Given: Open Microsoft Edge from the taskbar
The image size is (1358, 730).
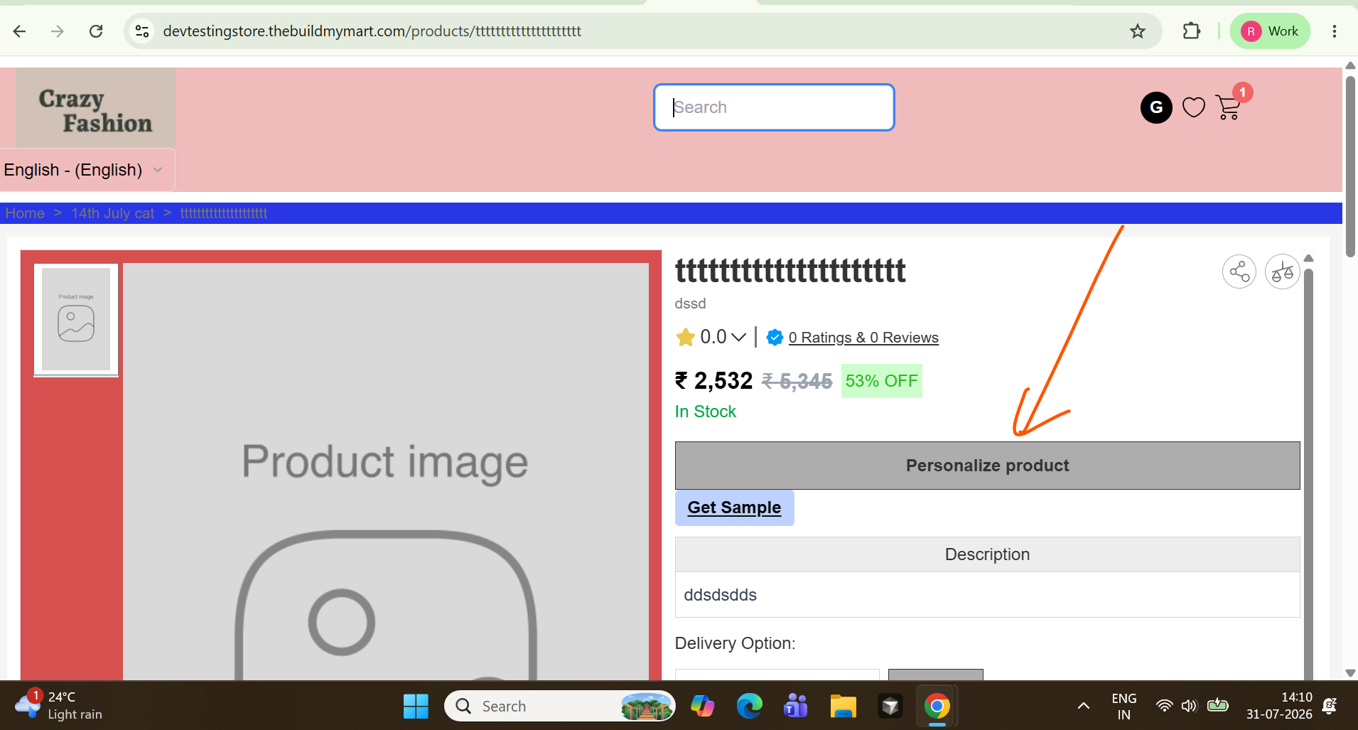Looking at the screenshot, I should pyautogui.click(x=749, y=706).
